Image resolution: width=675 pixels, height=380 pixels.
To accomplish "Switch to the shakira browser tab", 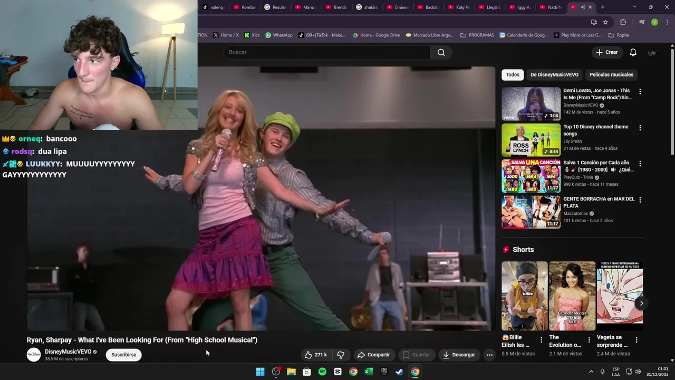I will 367,7.
